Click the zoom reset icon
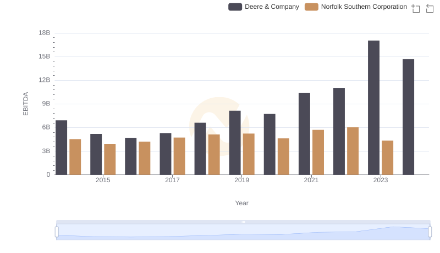The width and height of the screenshot is (440, 253). pyautogui.click(x=430, y=8)
